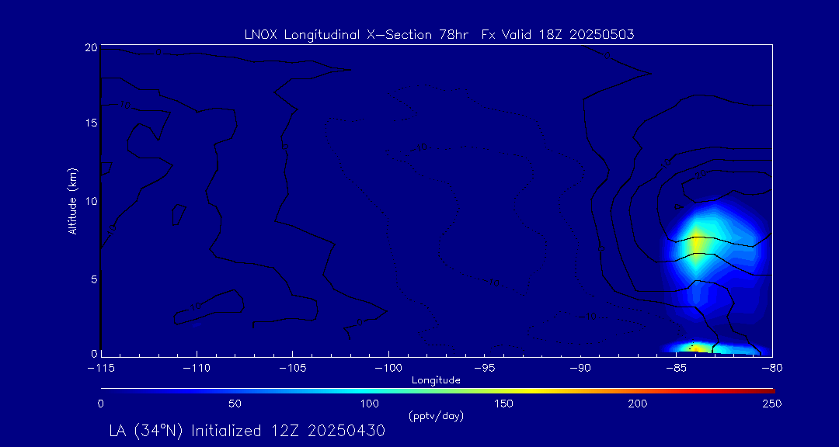839x447 pixels.
Task: Click the y-axis tick label '20'
Action: pyautogui.click(x=92, y=47)
